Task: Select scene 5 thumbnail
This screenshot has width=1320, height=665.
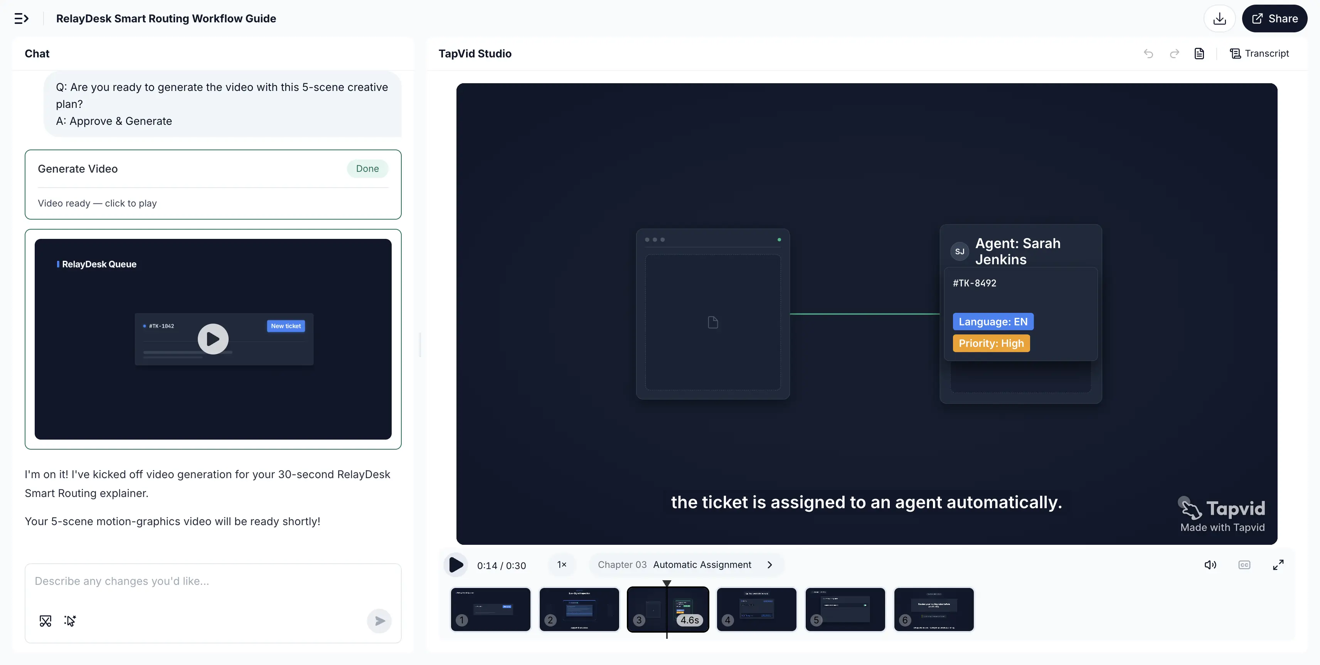Action: click(845, 609)
